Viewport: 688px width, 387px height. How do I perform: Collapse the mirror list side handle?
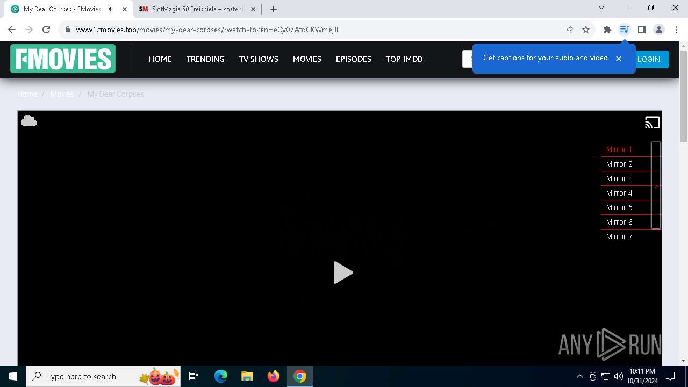pyautogui.click(x=656, y=185)
